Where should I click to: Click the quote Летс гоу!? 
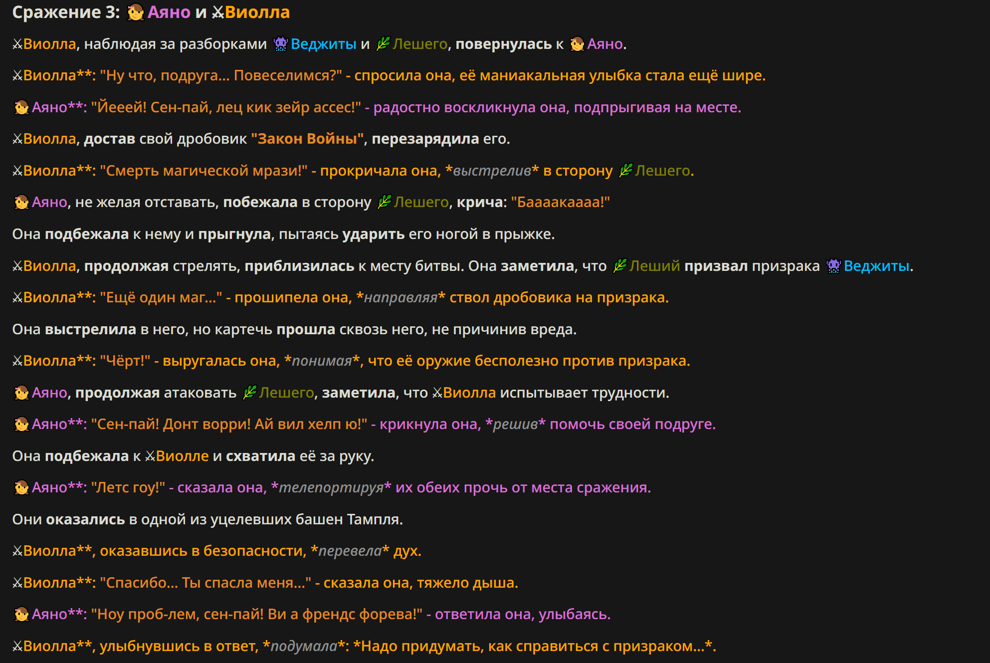point(128,487)
